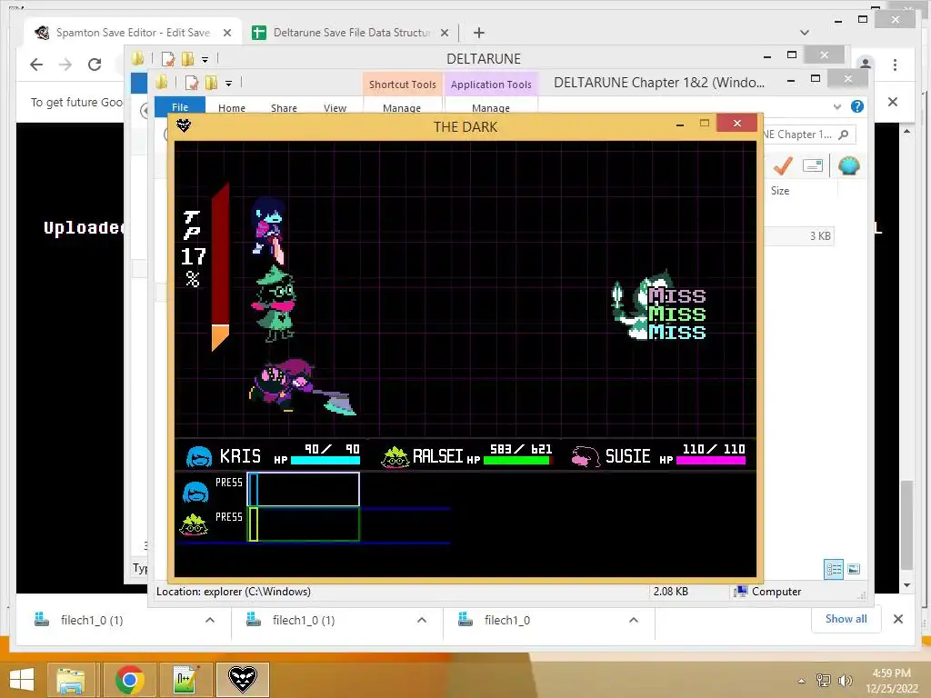931x698 pixels.
Task: Open Manage tab under Application Tools
Action: point(490,108)
